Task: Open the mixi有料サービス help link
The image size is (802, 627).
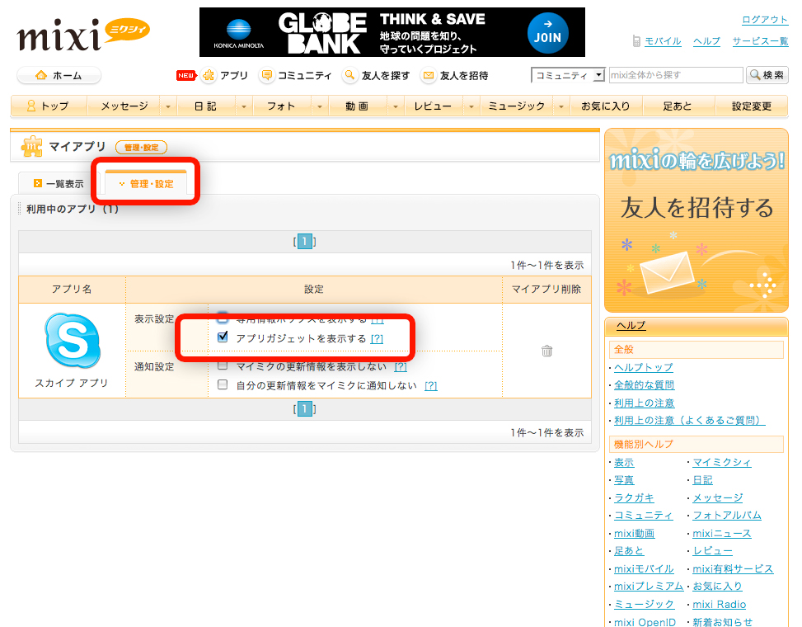Action: [733, 568]
